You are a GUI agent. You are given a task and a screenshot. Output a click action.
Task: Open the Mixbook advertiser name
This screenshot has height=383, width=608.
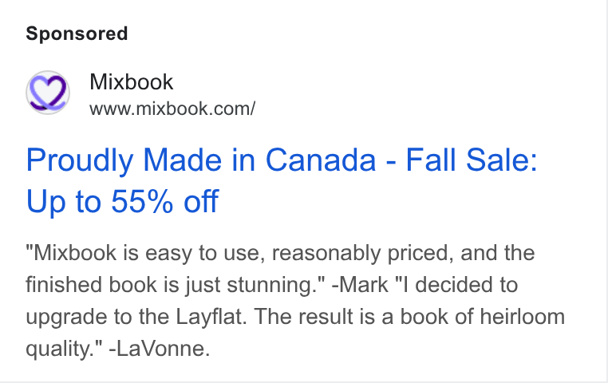[x=131, y=82]
